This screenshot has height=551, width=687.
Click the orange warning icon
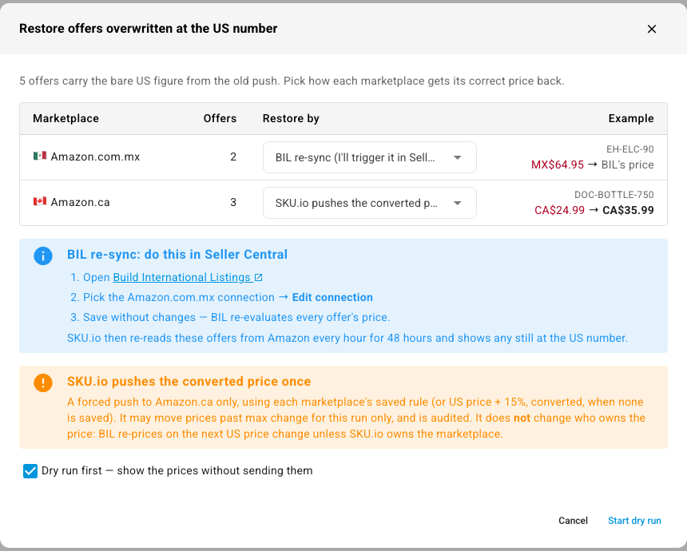[43, 383]
